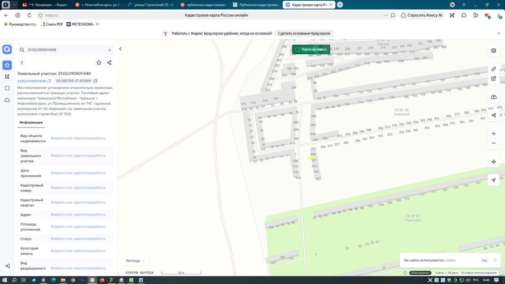Click the cloud upload map button

[494, 97]
